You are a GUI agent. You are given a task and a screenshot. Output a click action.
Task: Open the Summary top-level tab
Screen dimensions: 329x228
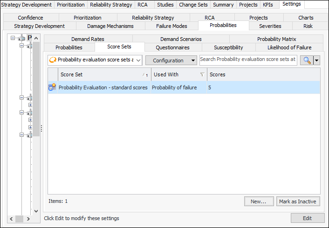coord(223,5)
